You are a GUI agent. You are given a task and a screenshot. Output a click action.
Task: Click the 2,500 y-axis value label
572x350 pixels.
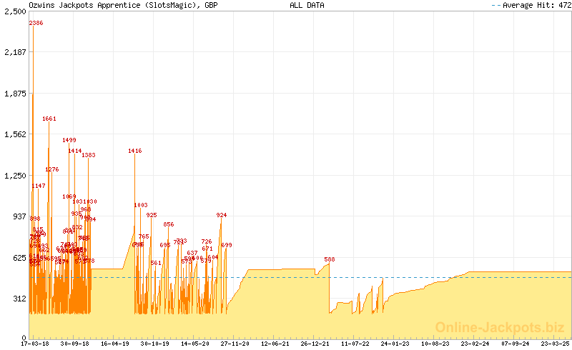(14, 11)
